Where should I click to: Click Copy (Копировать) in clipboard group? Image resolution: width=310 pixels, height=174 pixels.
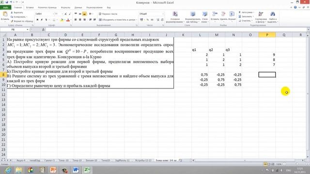(x=18, y=17)
